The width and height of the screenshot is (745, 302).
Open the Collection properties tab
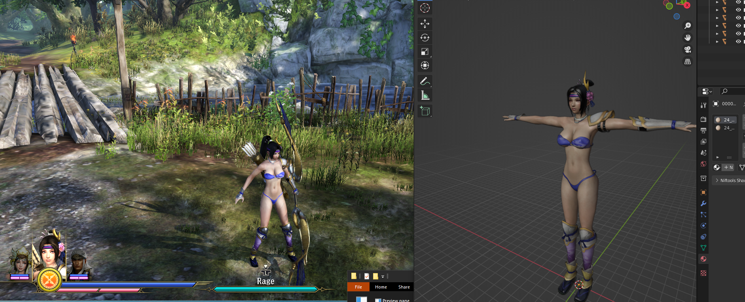(x=703, y=179)
